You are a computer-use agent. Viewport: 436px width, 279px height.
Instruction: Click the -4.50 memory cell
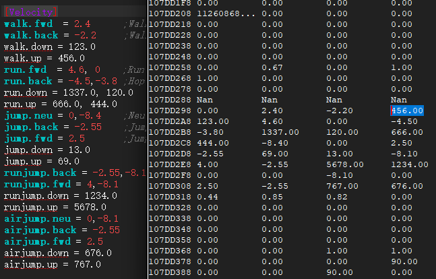(x=404, y=121)
